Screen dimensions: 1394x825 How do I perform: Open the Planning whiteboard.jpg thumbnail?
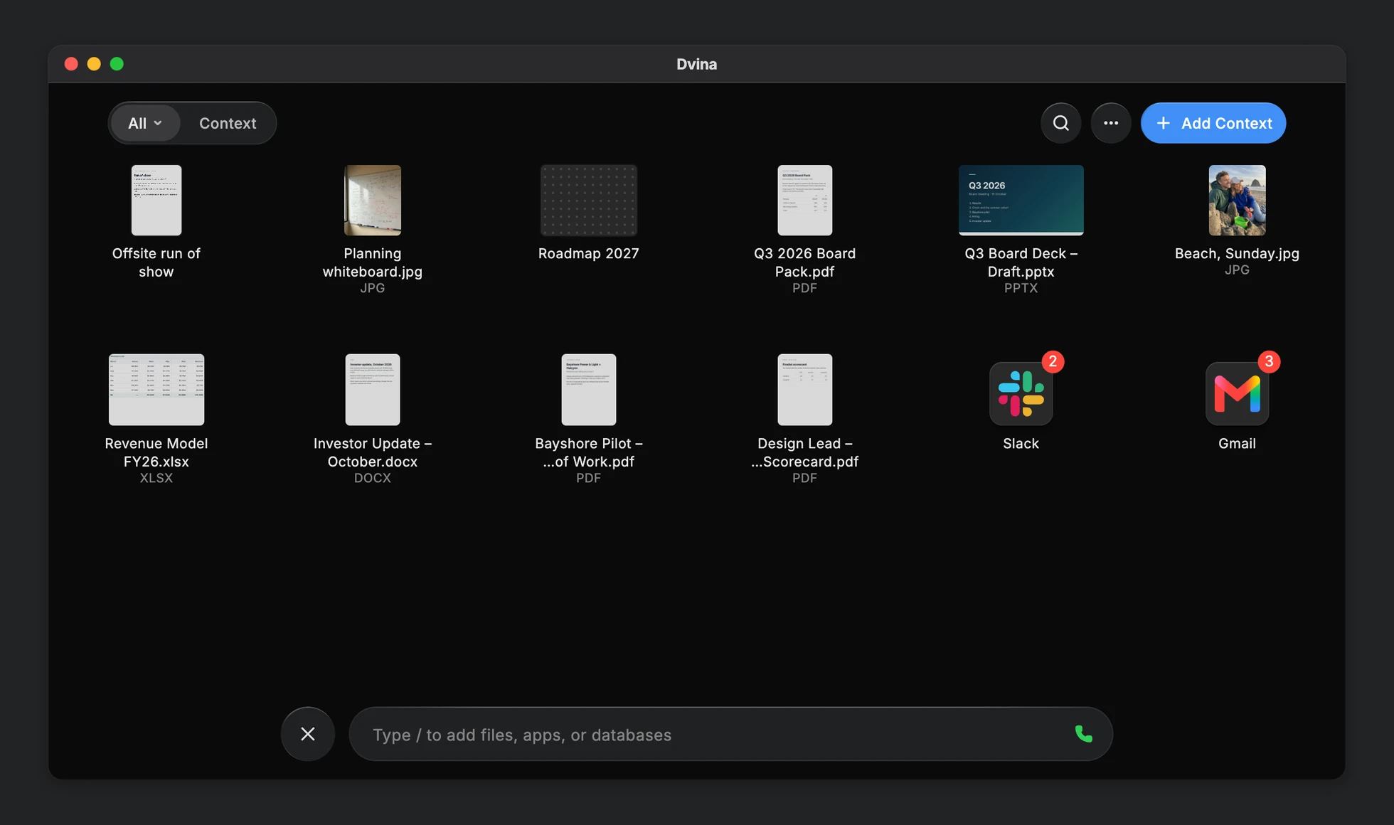pyautogui.click(x=373, y=200)
